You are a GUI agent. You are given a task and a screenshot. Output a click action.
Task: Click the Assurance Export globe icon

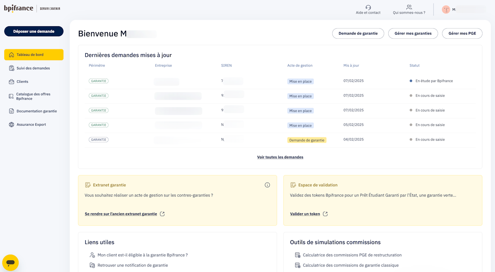pos(12,125)
